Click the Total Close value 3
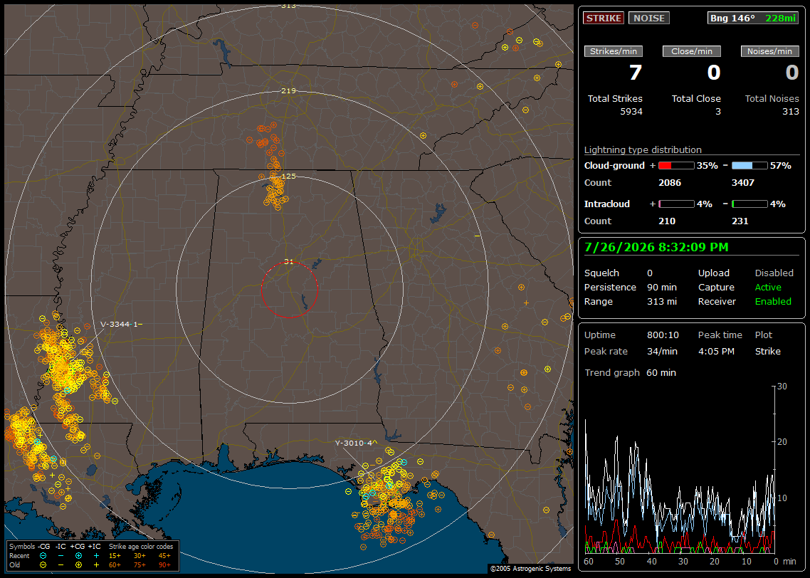The image size is (810, 578). (717, 112)
